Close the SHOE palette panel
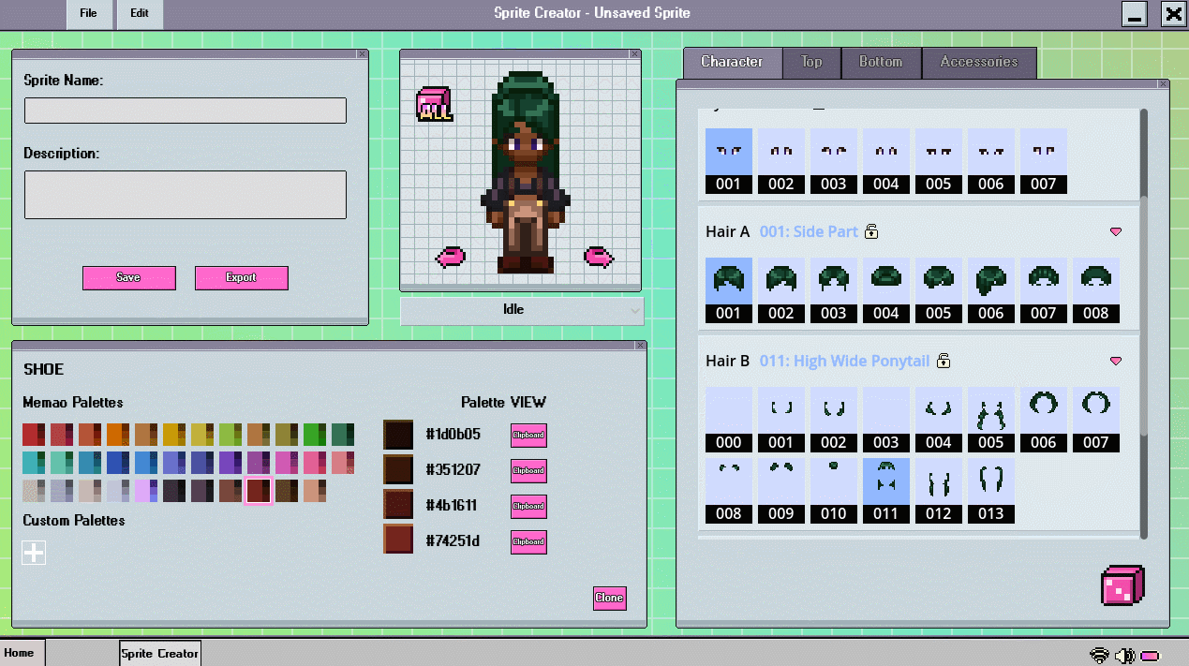Image resolution: width=1189 pixels, height=666 pixels. coord(640,346)
